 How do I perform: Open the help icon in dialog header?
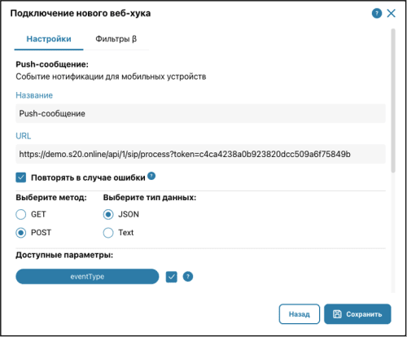[x=377, y=13]
